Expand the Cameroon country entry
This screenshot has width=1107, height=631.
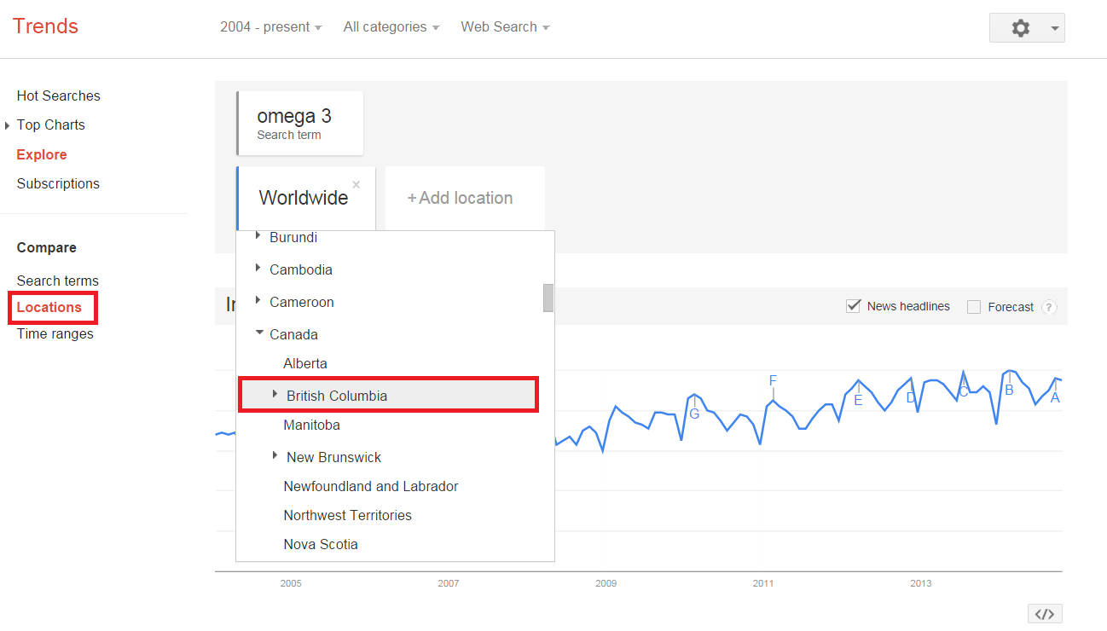[258, 301]
